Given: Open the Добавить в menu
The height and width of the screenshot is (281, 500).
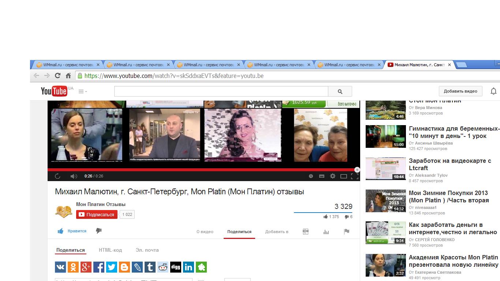Looking at the screenshot, I should pyautogui.click(x=277, y=232).
